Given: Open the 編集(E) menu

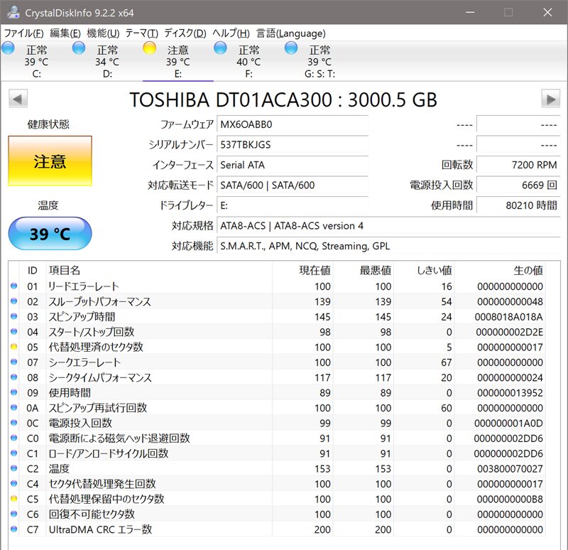Looking at the screenshot, I should tap(65, 33).
